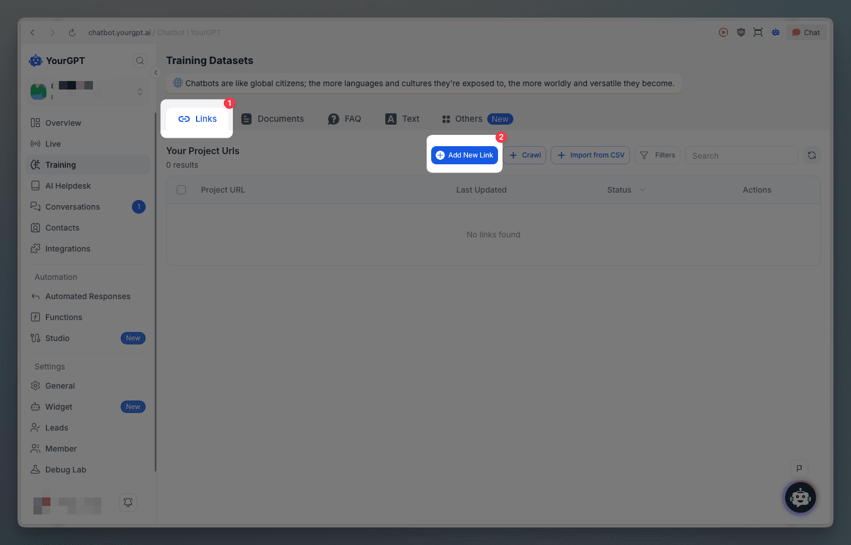The image size is (851, 545).
Task: Open Debug Lab in sidebar
Action: (x=66, y=470)
